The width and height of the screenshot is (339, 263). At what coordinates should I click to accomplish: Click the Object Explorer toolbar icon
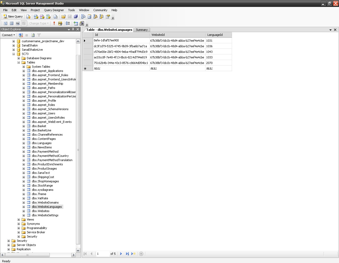click(x=95, y=16)
